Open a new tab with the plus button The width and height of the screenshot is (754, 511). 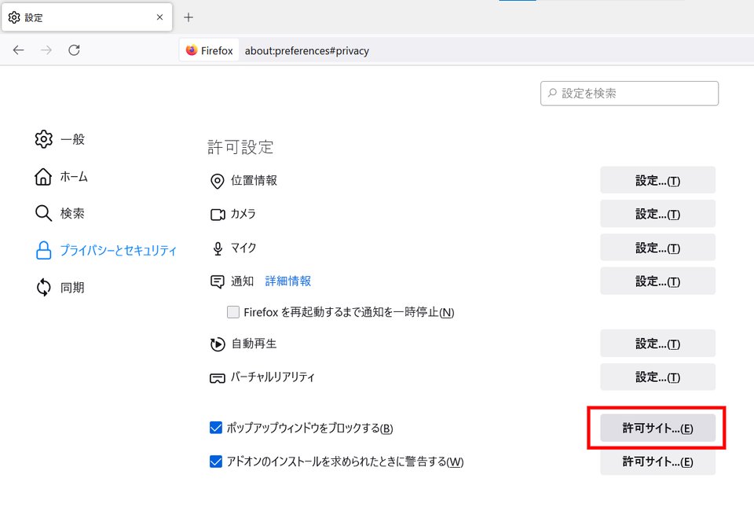(188, 18)
